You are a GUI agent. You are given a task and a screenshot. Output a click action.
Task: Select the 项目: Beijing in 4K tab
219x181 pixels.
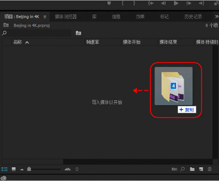[x=21, y=16]
